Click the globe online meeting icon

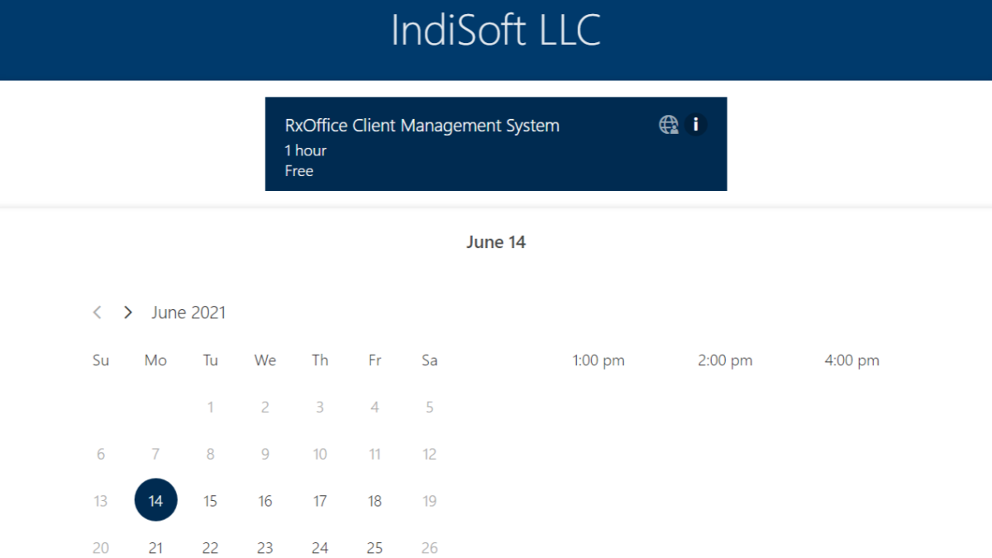(668, 125)
